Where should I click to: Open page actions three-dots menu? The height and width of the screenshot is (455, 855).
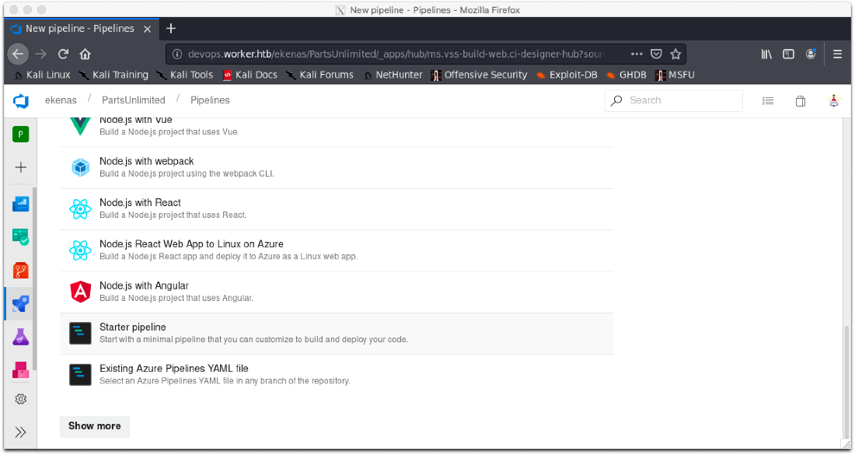click(x=637, y=54)
